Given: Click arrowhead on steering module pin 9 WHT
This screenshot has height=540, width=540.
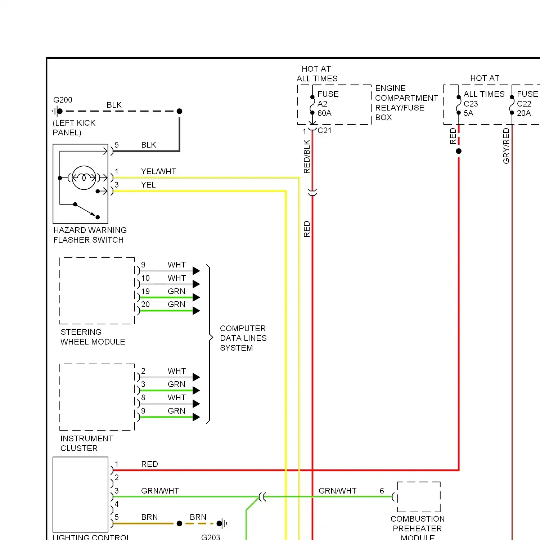Looking at the screenshot, I should click(x=196, y=271).
